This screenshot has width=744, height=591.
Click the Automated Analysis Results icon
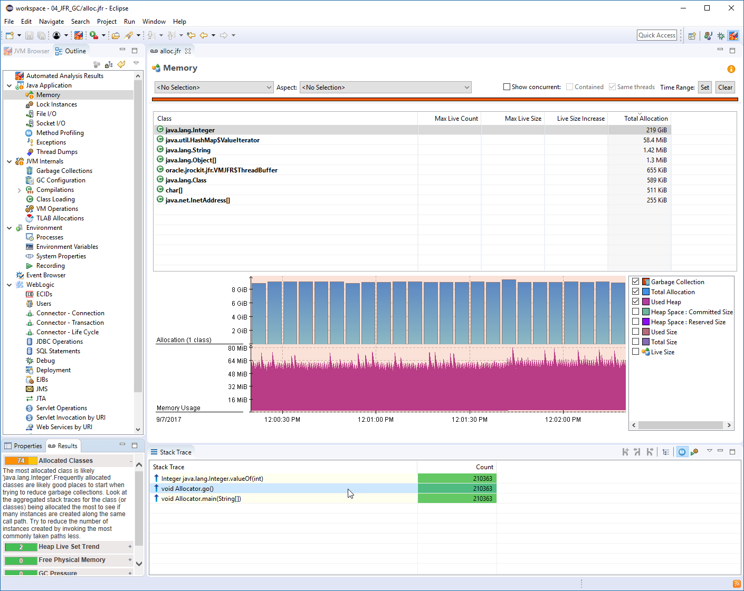click(x=20, y=76)
